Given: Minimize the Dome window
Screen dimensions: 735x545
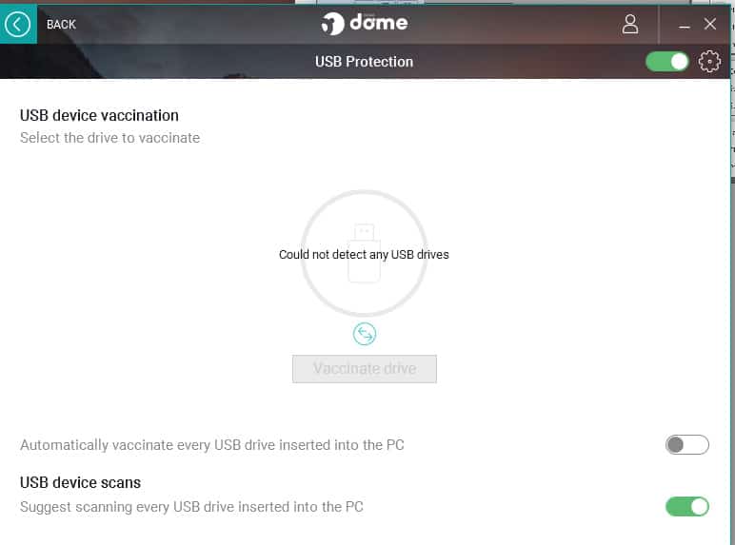Looking at the screenshot, I should click(x=684, y=25).
